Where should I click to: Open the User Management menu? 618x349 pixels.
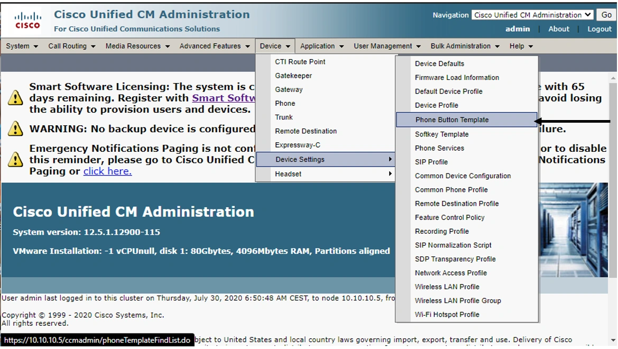coord(387,46)
